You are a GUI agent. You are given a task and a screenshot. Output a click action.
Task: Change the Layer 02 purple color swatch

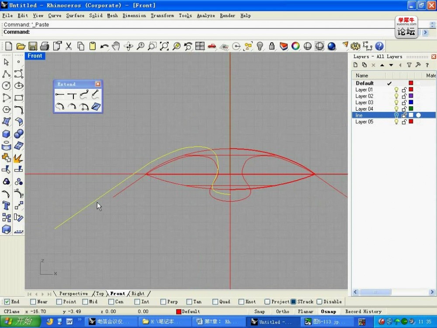coord(411,96)
